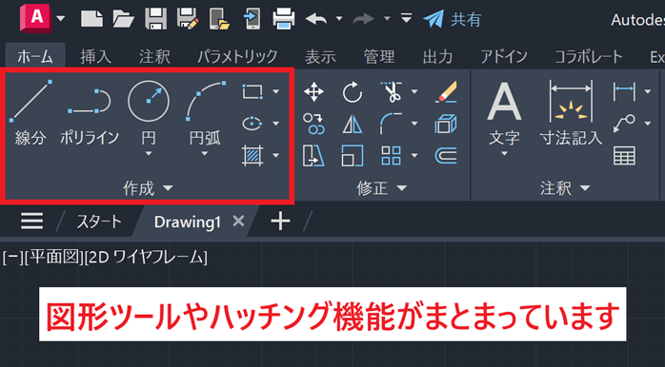Select the Mirror tool

353,125
